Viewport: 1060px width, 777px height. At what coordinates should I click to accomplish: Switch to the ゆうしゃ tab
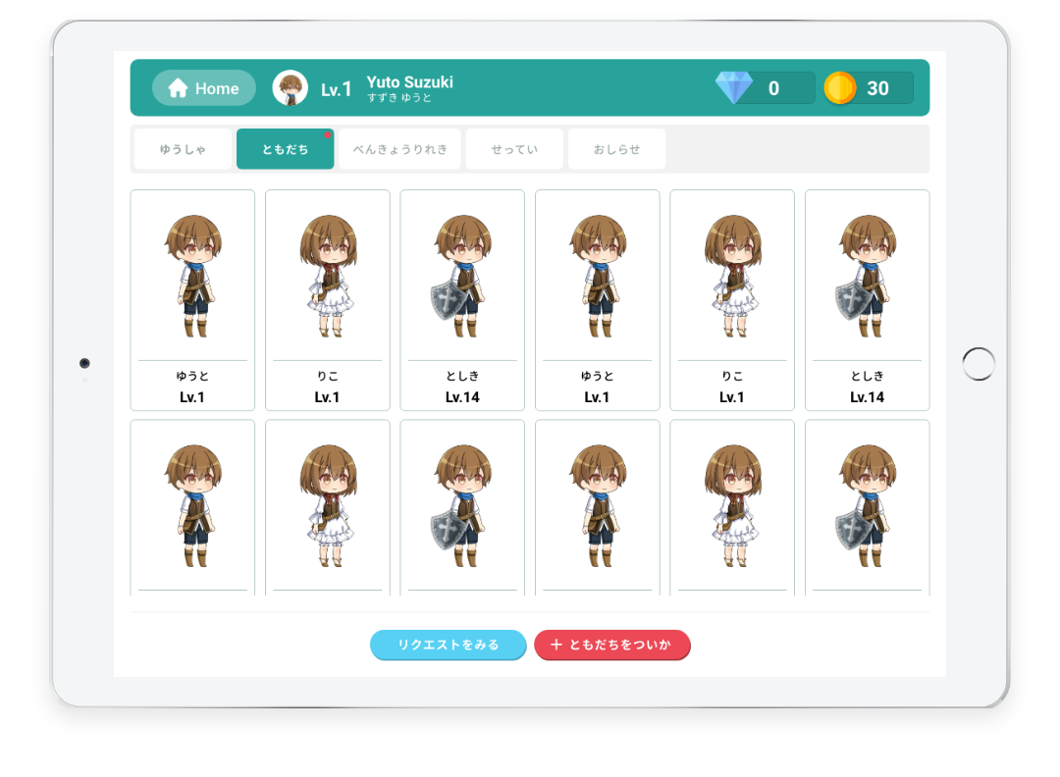coord(184,149)
